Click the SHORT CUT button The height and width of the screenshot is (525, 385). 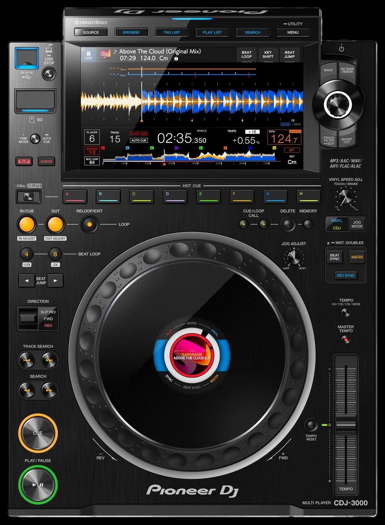[347, 140]
